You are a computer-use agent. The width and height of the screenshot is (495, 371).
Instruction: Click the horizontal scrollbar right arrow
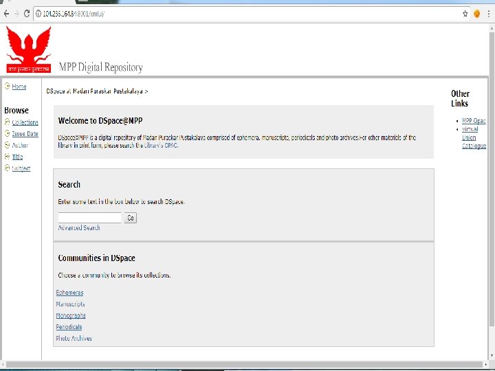486,364
